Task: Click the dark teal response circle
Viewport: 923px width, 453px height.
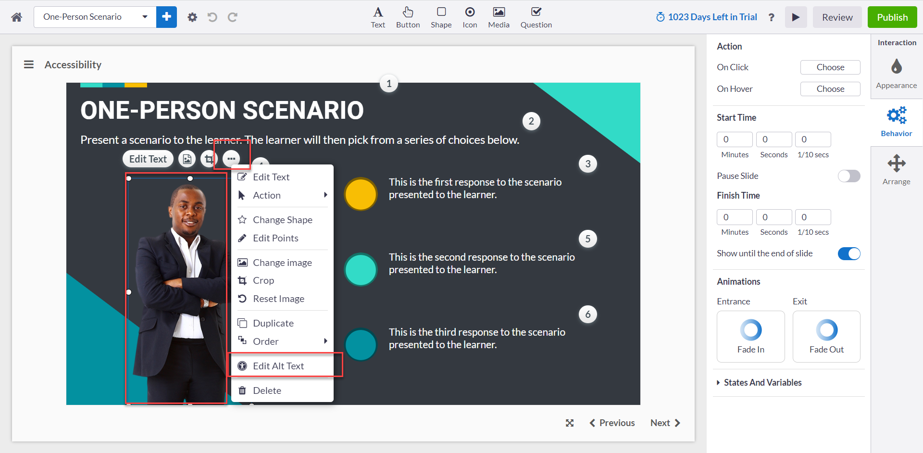Action: click(361, 345)
